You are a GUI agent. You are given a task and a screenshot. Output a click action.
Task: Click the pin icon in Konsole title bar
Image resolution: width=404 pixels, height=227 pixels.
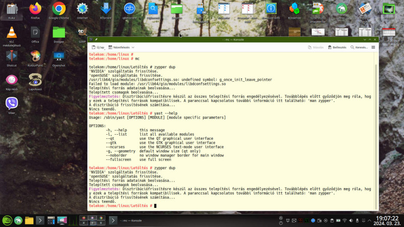[96, 39]
